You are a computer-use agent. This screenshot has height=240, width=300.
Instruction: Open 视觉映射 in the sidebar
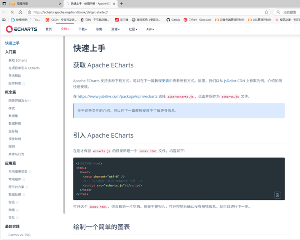pyautogui.click(x=15, y=139)
